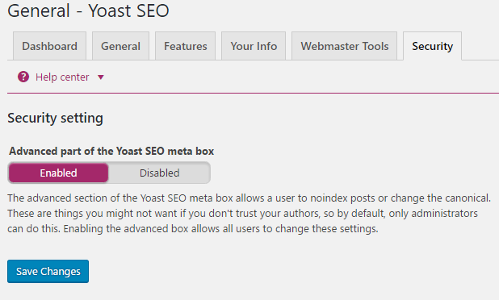This screenshot has height=300, width=499.
Task: Click the 'General - Yoast SEO' page title
Action: point(88,10)
